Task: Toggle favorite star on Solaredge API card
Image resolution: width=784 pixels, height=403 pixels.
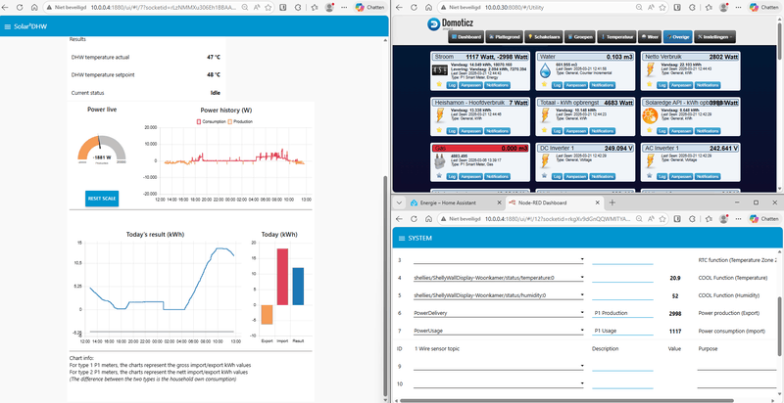Action: (650, 131)
